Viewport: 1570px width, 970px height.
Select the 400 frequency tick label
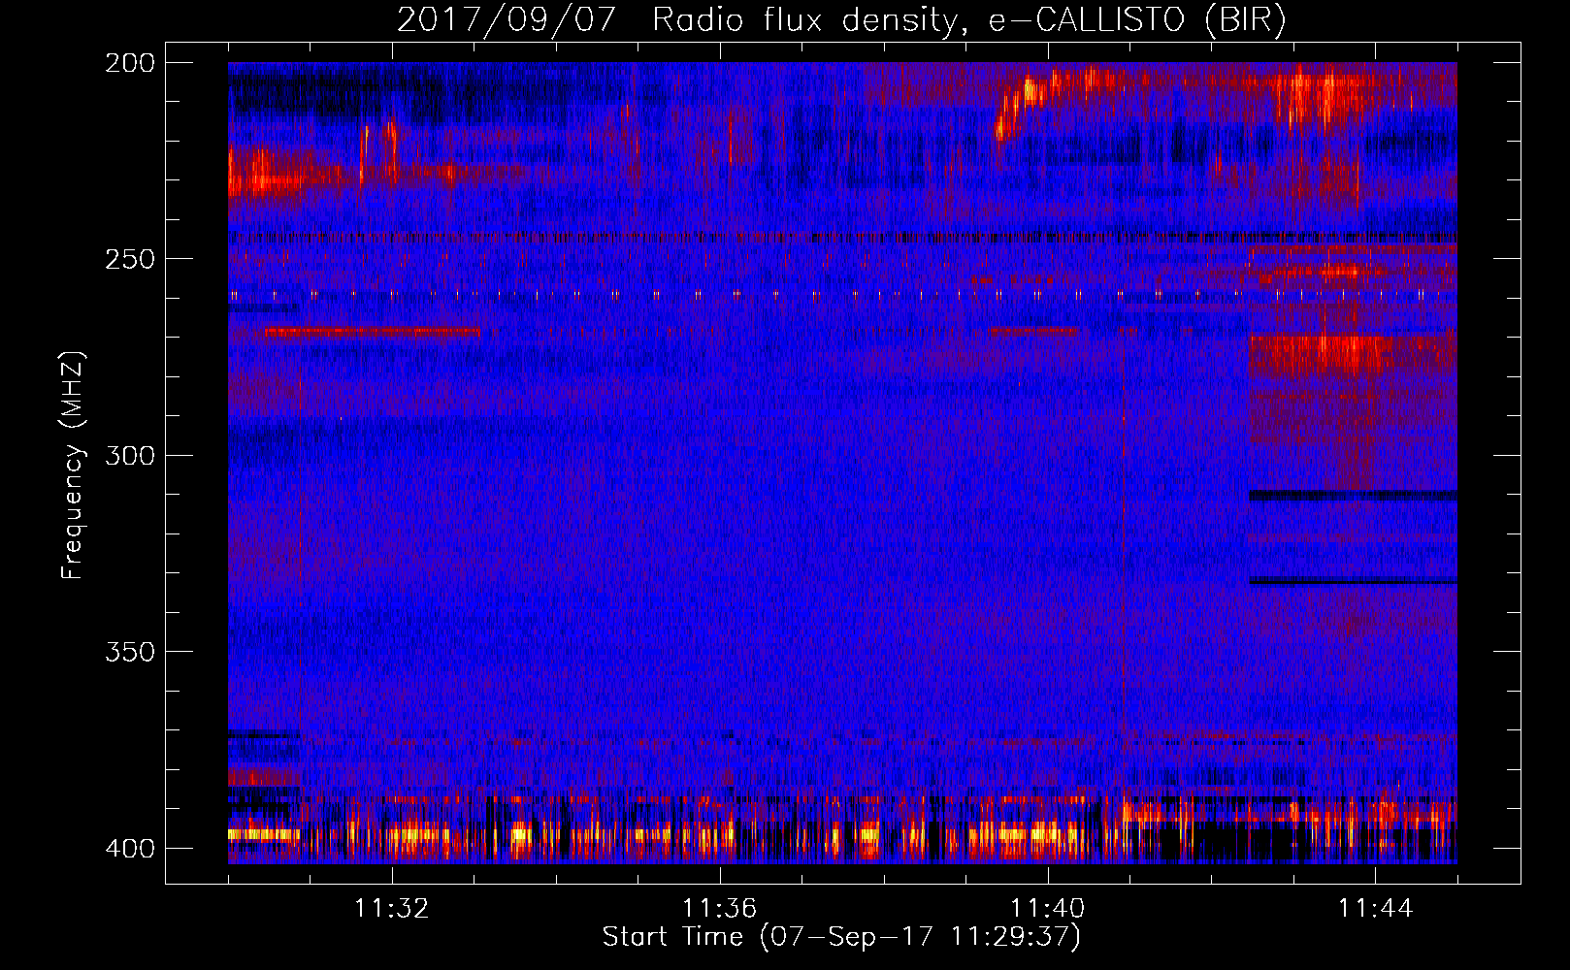(x=130, y=848)
